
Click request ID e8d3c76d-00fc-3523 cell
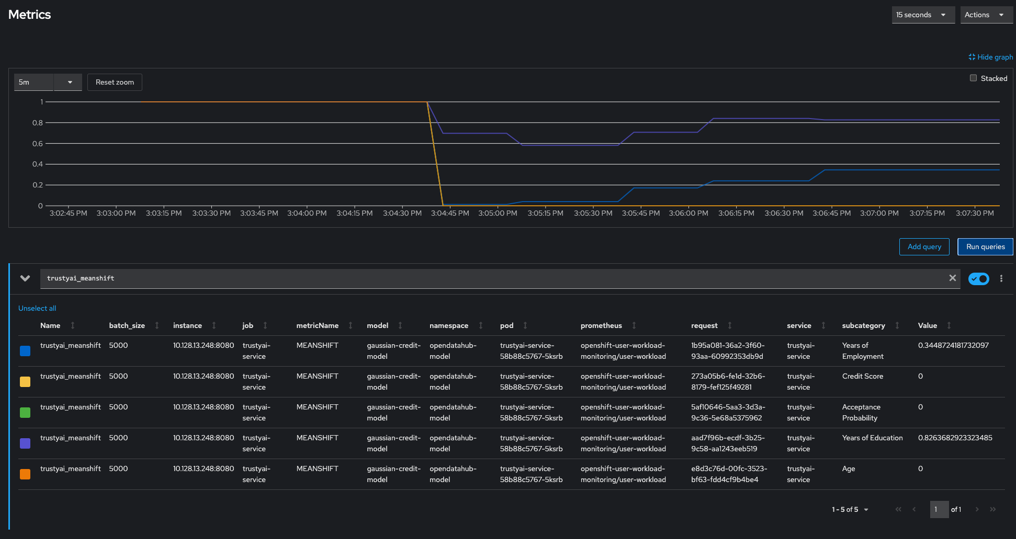tap(729, 474)
